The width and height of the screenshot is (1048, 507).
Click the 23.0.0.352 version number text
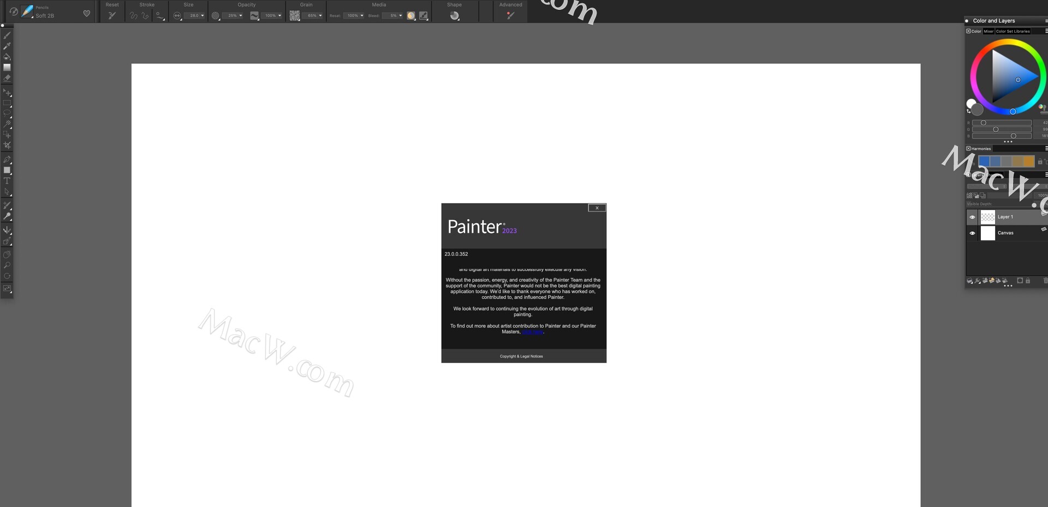pyautogui.click(x=456, y=254)
